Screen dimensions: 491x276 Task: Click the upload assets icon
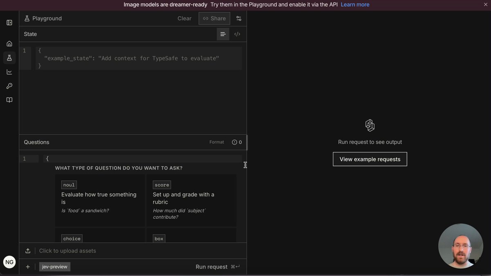coord(28,251)
